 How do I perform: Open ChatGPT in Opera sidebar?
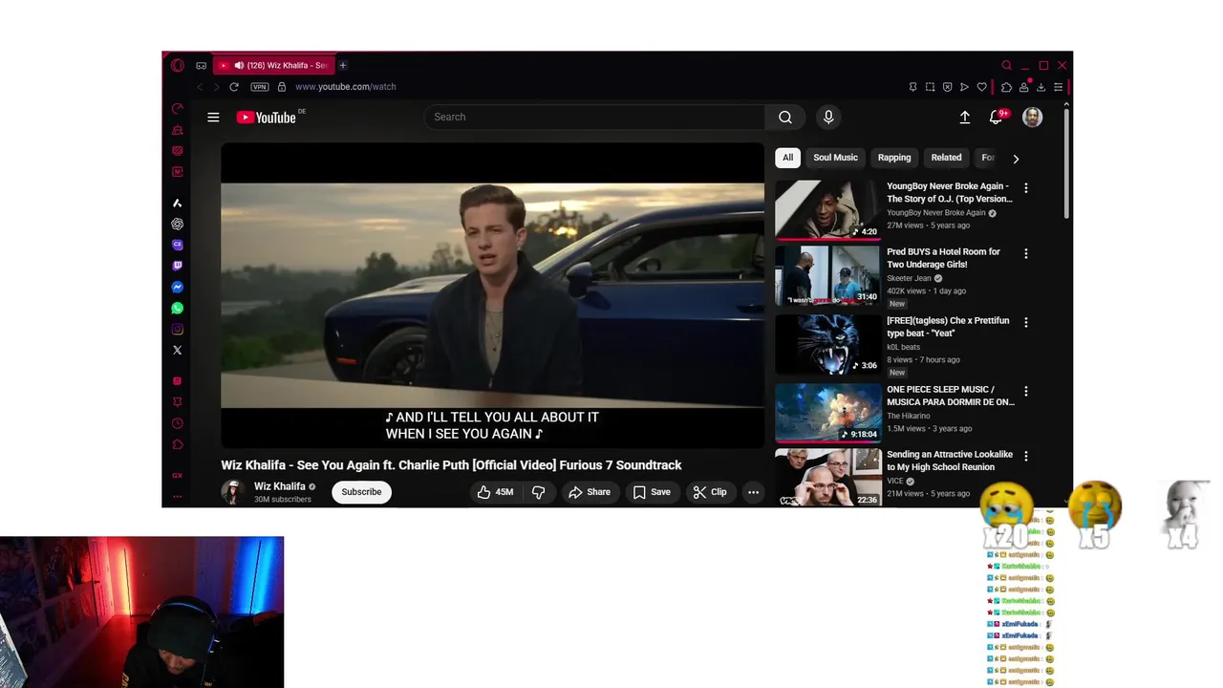click(177, 224)
